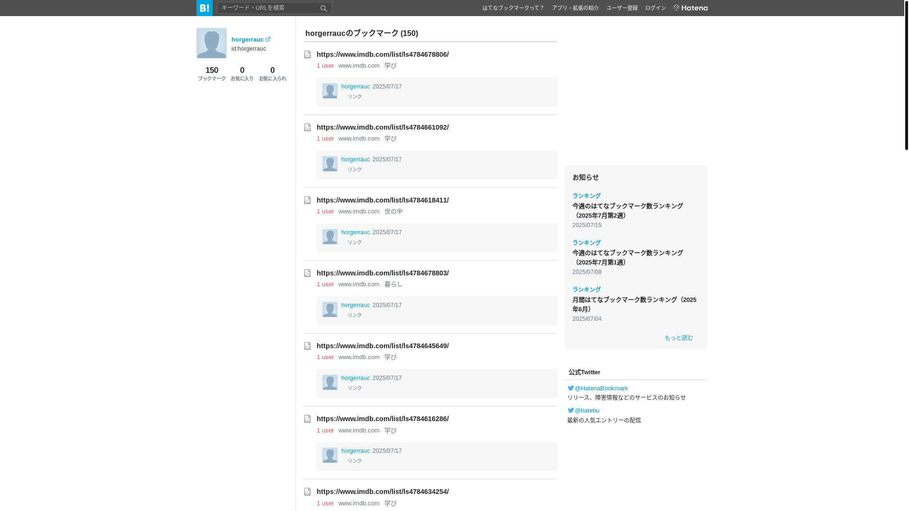Click リンク under ls4784616286 comment

click(355, 461)
